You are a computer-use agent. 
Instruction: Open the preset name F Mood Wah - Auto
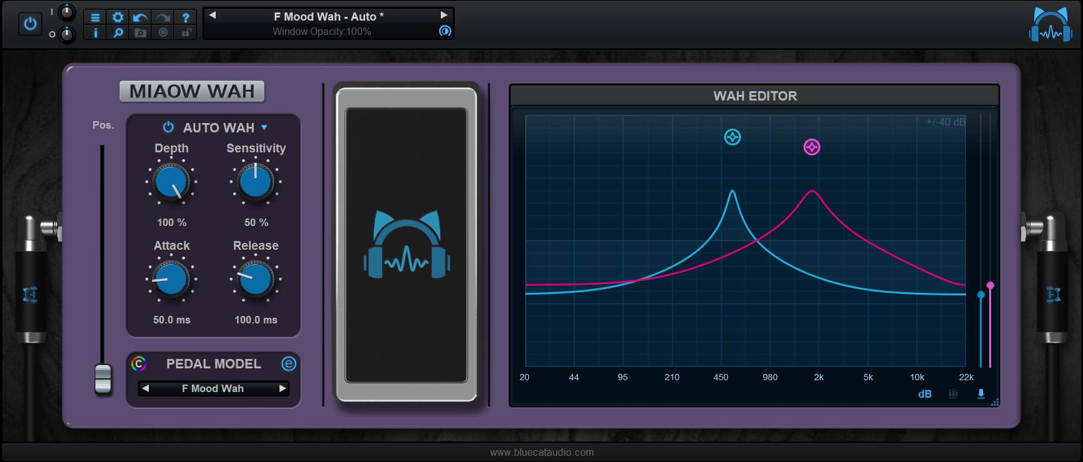tap(328, 17)
